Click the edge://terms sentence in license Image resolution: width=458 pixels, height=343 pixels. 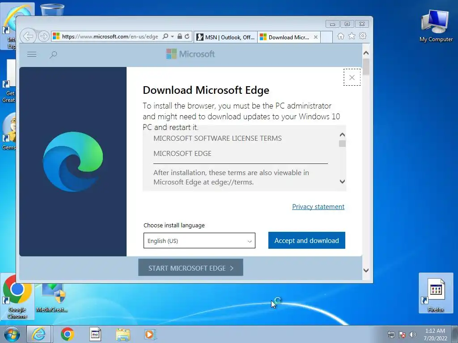point(231,177)
